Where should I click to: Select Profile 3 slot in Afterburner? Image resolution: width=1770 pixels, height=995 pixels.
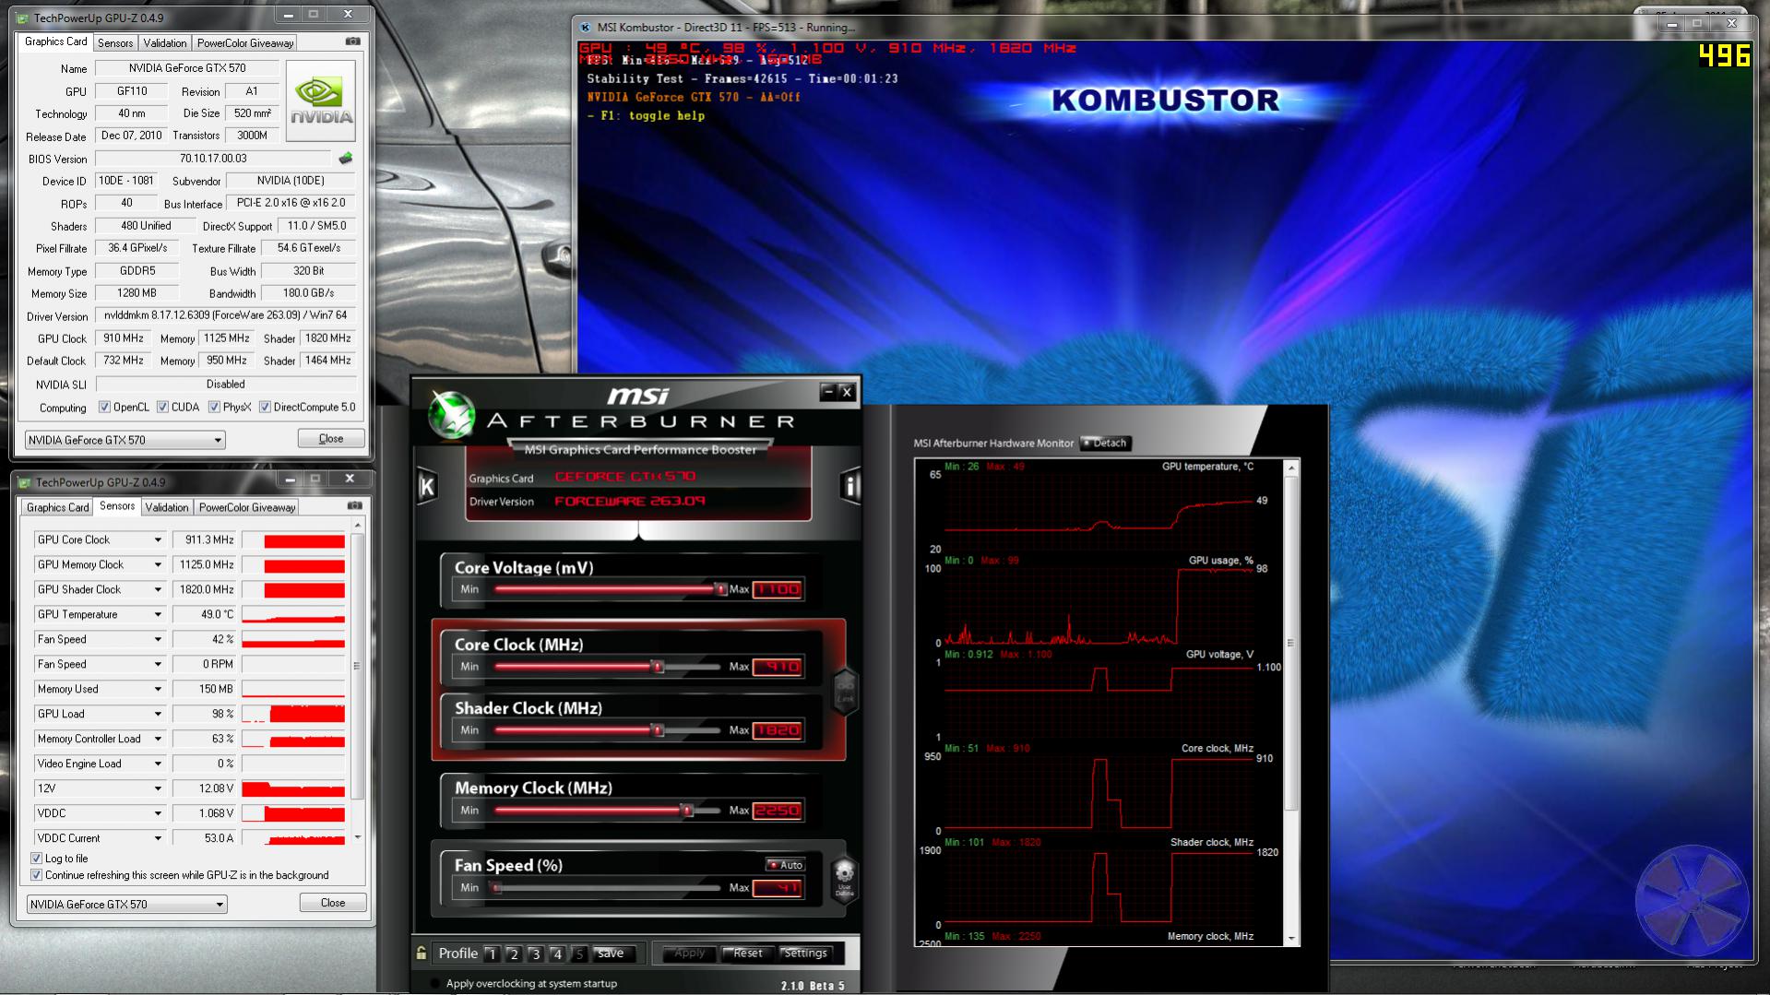[x=536, y=954]
